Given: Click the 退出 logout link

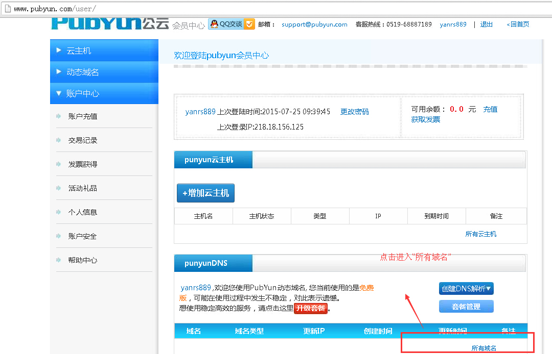Looking at the screenshot, I should 487,24.
